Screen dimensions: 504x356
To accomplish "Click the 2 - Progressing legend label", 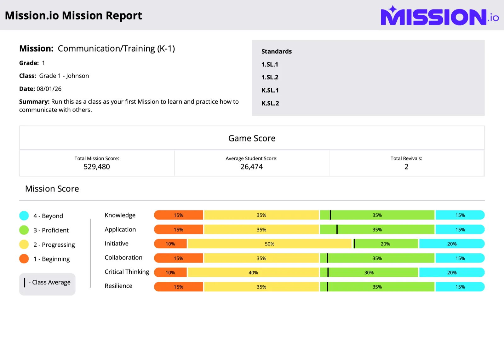I will (54, 245).
